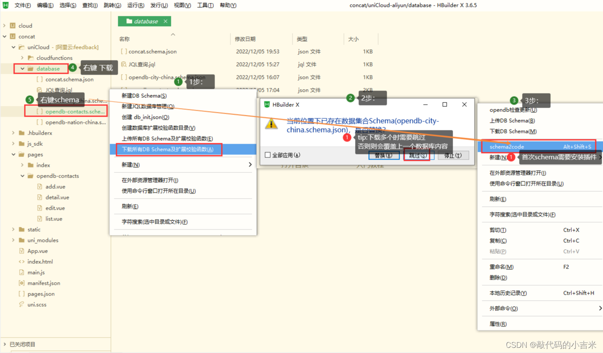The image size is (603, 353).
Task: Click the cloud project icon
Action: coord(13,26)
